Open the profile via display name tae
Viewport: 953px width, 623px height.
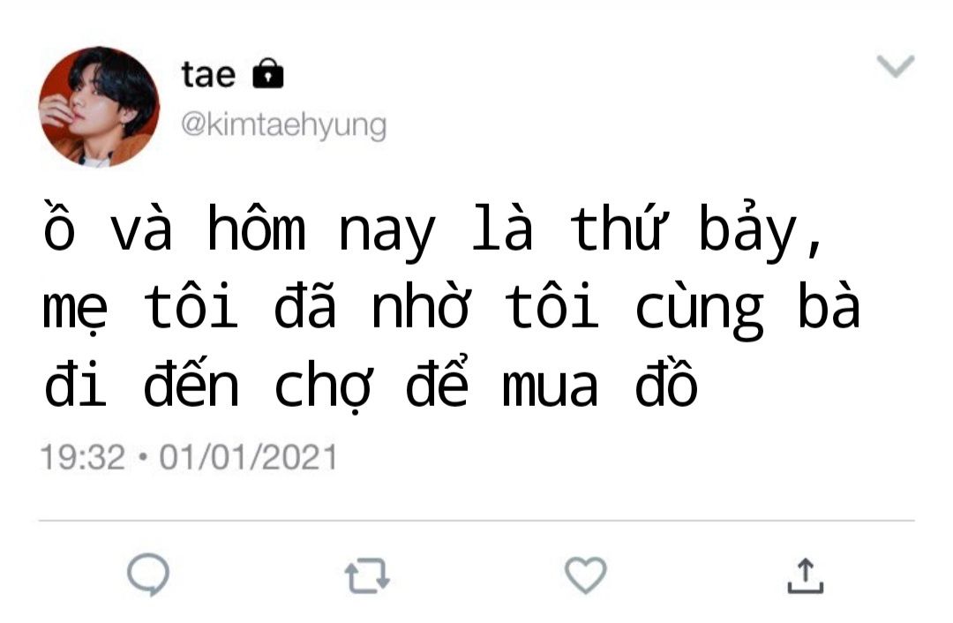[x=208, y=74]
